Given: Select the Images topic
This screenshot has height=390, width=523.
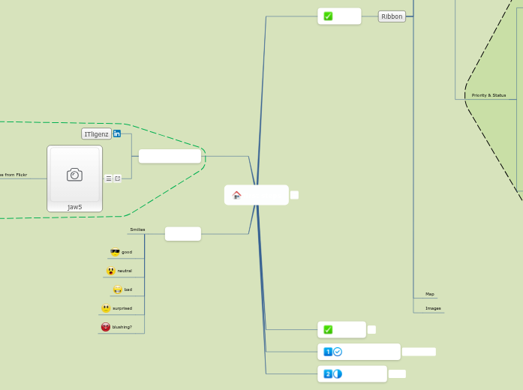Looking at the screenshot, I should (433, 308).
